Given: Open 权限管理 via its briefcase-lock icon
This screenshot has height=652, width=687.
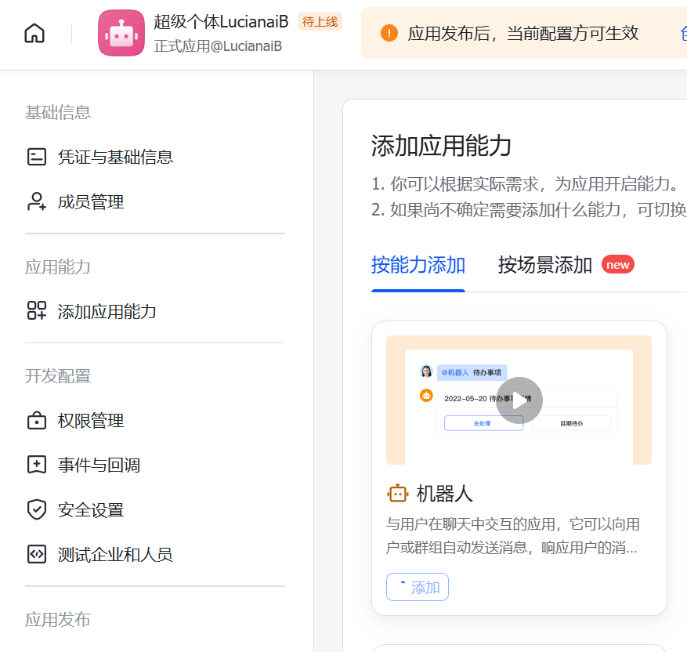Looking at the screenshot, I should 37,421.
